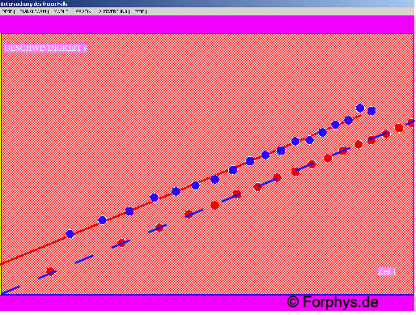Select the red data point at the right edge
The width and height of the screenshot is (416, 315).
point(411,123)
